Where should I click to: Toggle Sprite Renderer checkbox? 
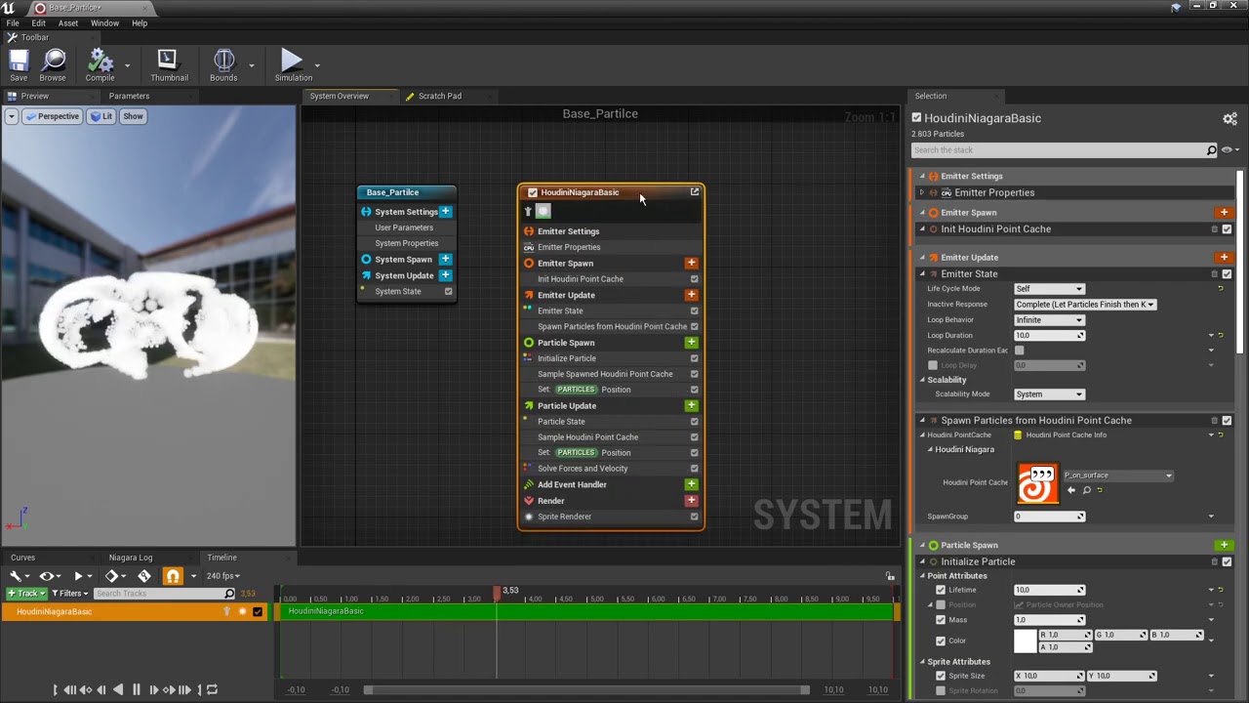point(694,517)
